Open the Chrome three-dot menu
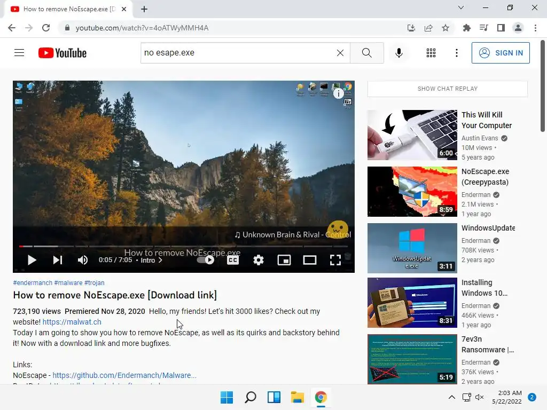Viewport: 547px width, 410px height. (x=535, y=28)
